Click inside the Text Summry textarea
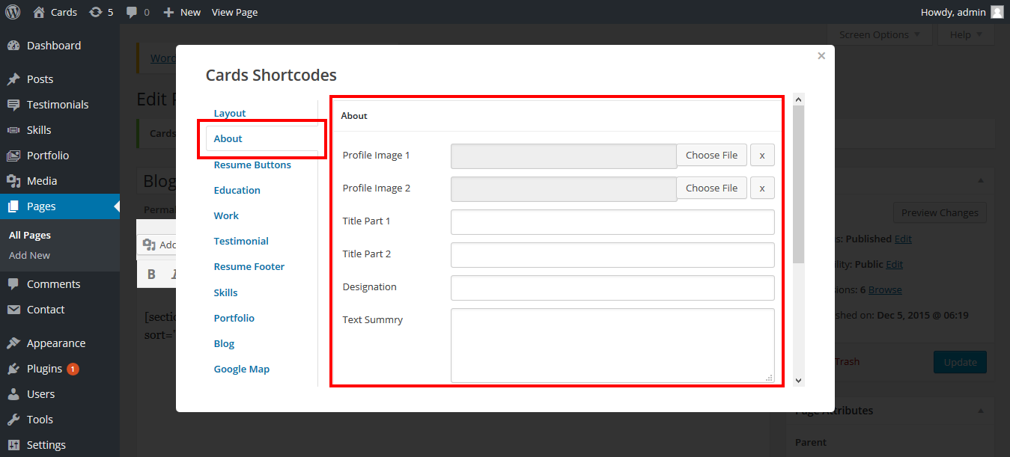 coord(612,345)
